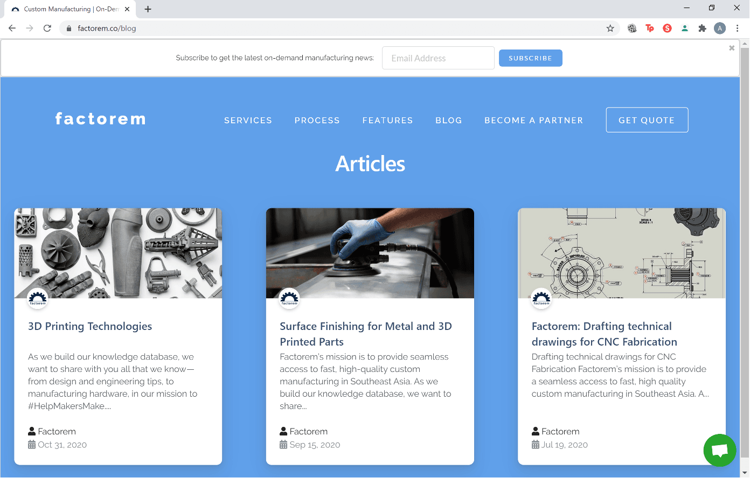Restore down the Chrome window
The height and width of the screenshot is (478, 750).
tap(711, 8)
